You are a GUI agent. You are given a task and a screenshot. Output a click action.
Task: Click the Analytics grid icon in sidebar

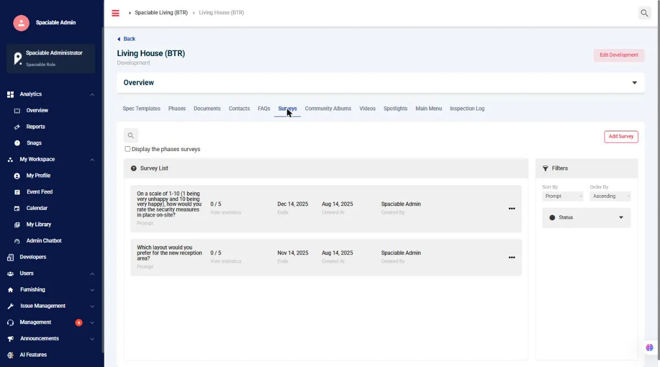(10, 94)
